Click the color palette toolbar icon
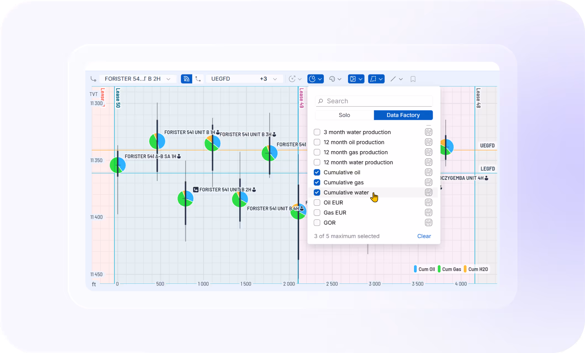 tap(332, 79)
